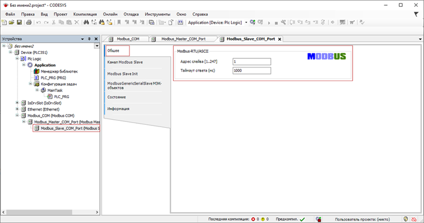This screenshot has width=424, height=223.
Task: Open a project with the folder icon
Action: click(x=11, y=23)
